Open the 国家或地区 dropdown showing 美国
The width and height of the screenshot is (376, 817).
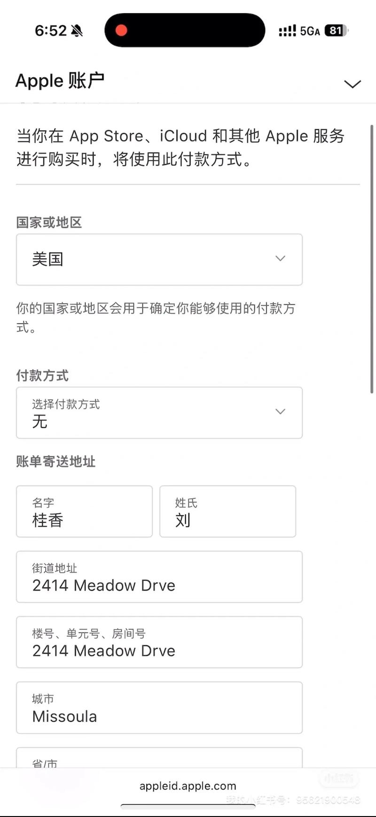[x=159, y=259]
